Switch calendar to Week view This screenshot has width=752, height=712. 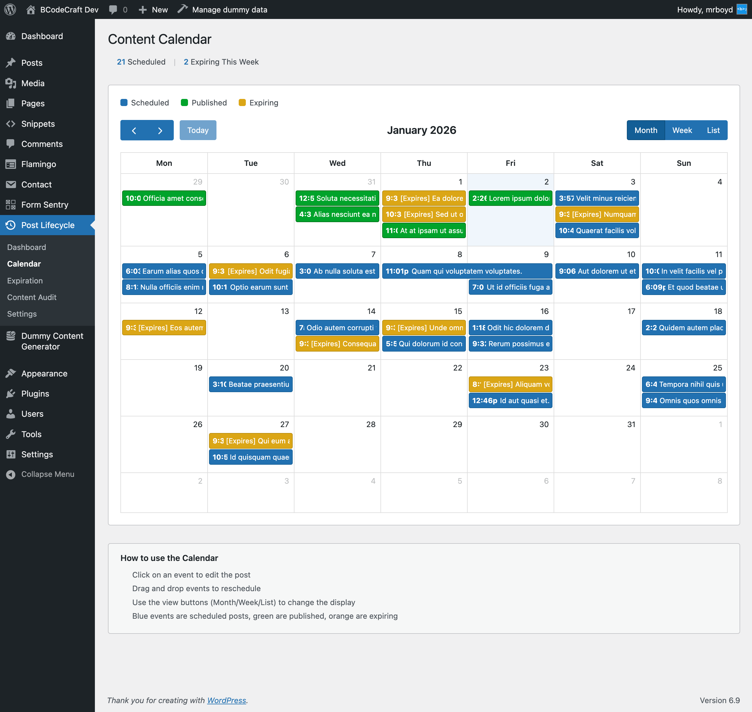682,130
